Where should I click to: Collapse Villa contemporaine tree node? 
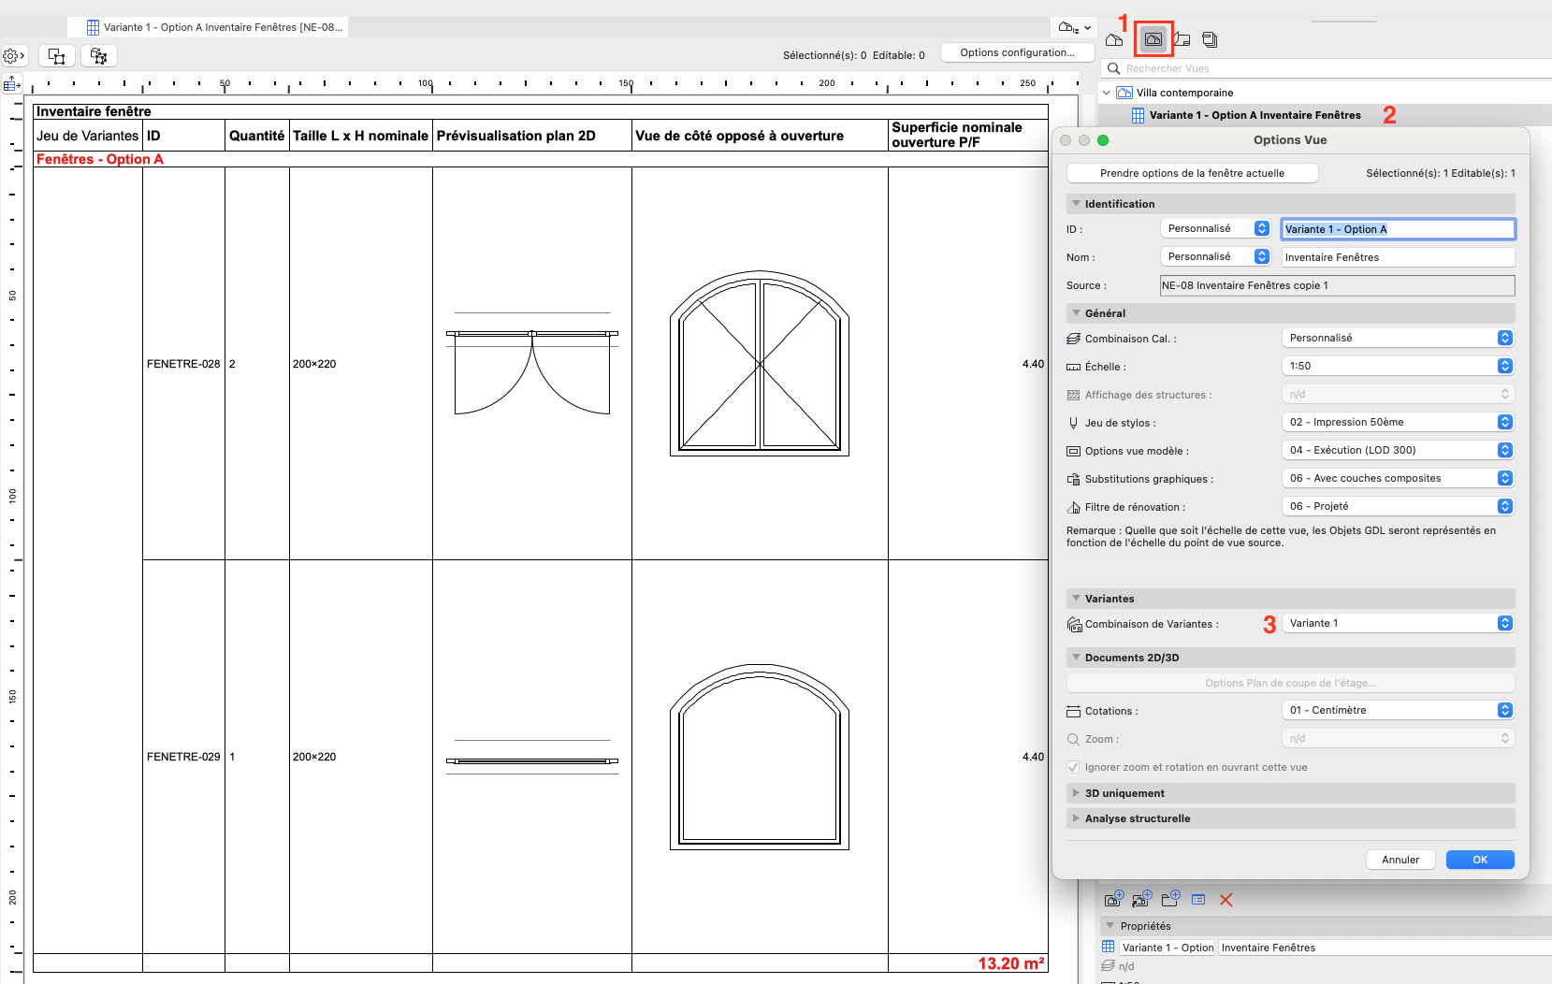1107,93
